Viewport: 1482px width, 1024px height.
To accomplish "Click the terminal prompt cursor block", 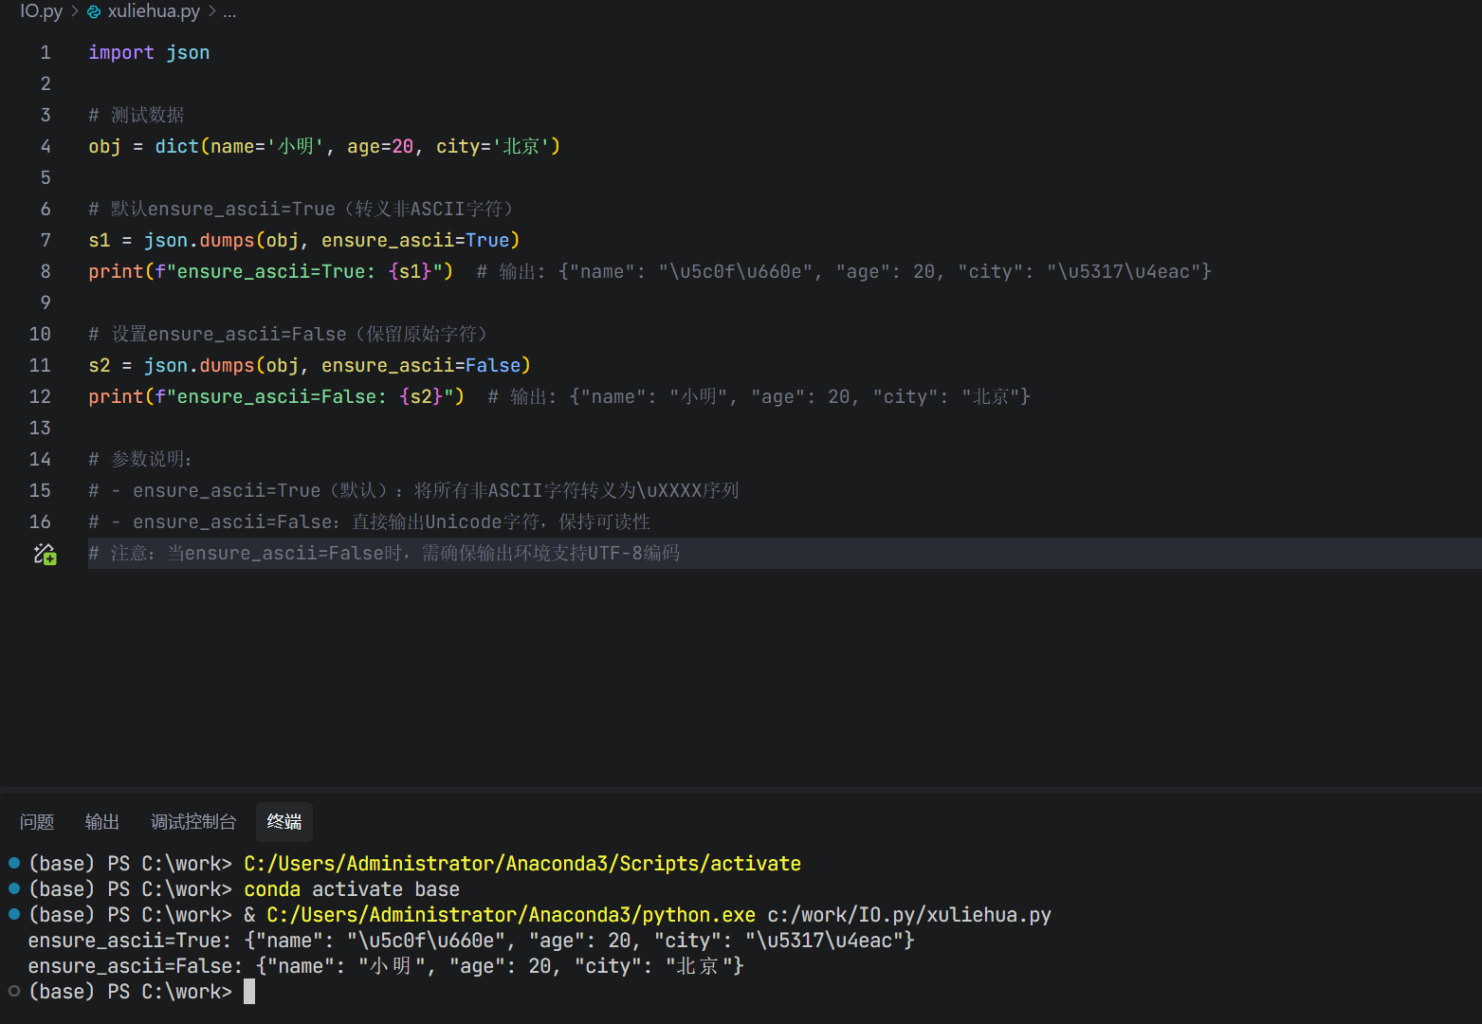I will coord(249,992).
